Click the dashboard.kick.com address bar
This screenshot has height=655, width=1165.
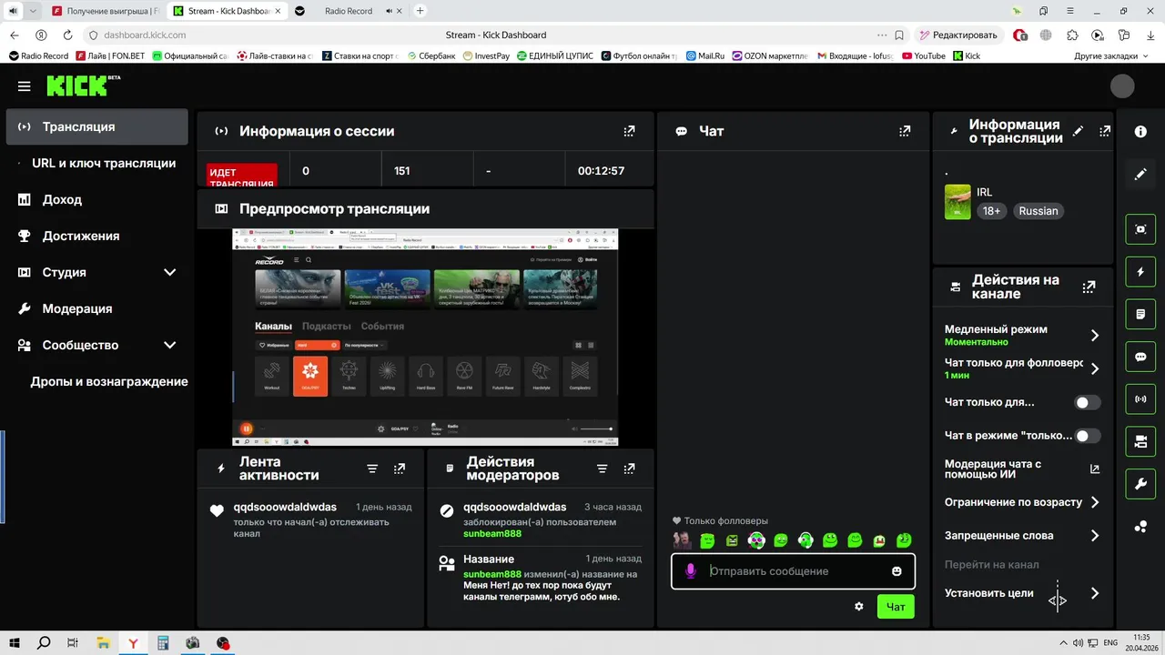[145, 35]
